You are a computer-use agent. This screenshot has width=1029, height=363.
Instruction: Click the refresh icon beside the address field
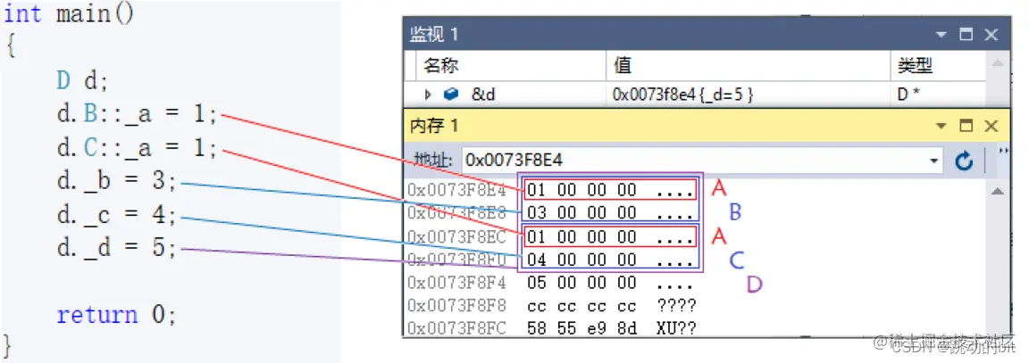pos(964,161)
